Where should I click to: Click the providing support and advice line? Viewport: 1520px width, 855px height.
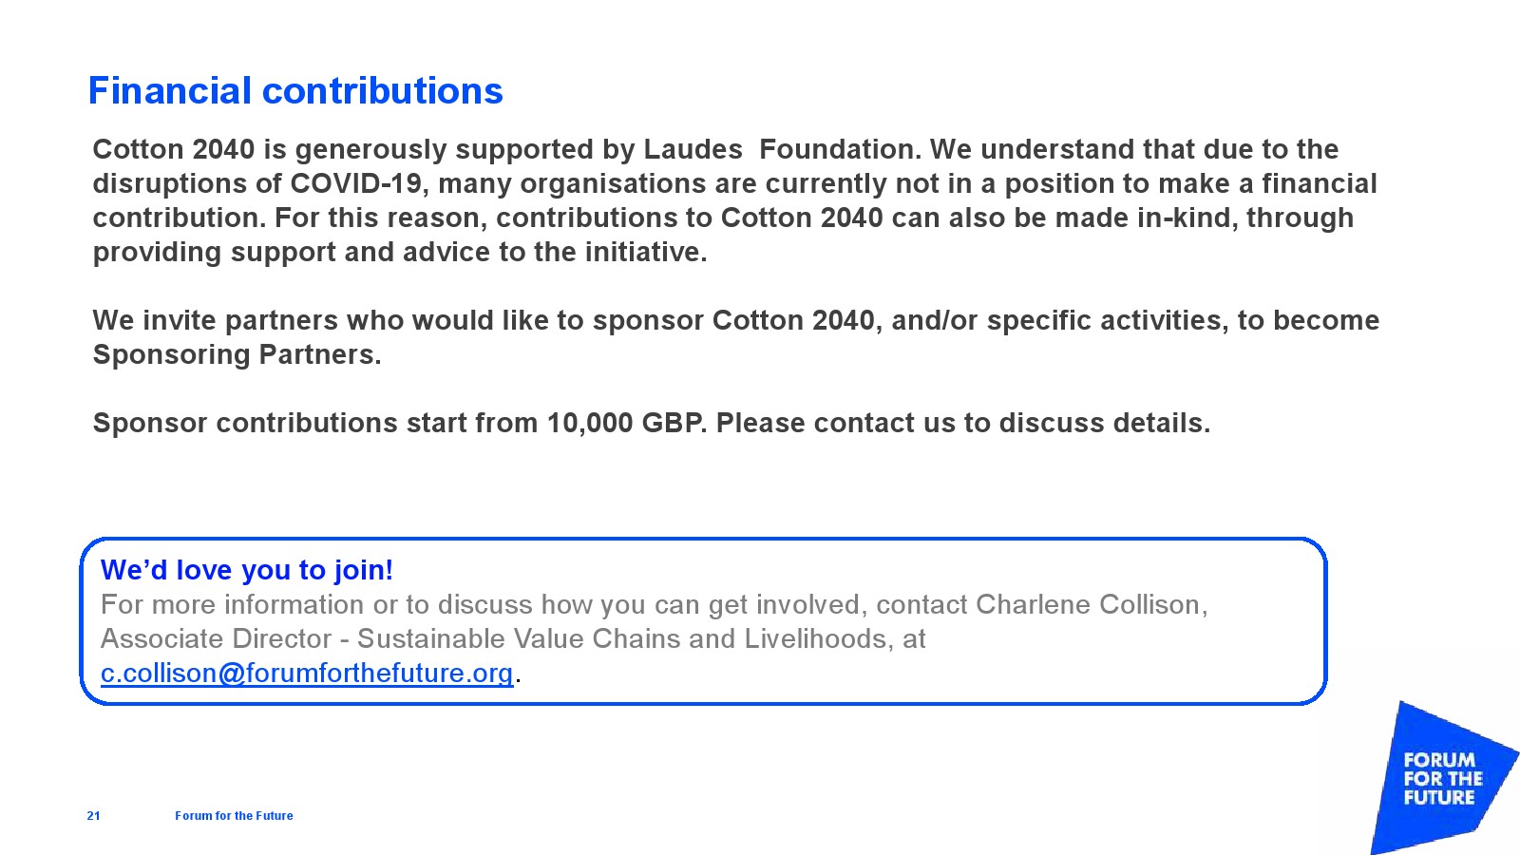click(x=399, y=252)
